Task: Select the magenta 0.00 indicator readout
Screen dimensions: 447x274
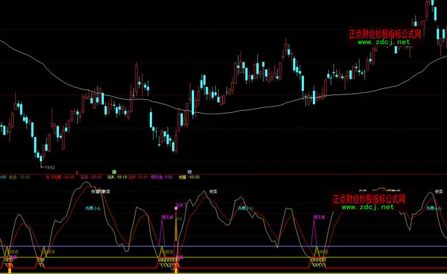Action: pos(168,177)
